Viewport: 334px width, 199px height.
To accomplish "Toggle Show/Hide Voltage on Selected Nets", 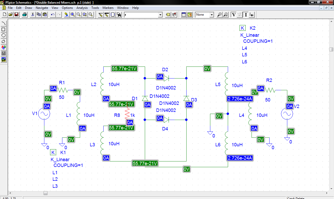I will (x=240, y=15).
